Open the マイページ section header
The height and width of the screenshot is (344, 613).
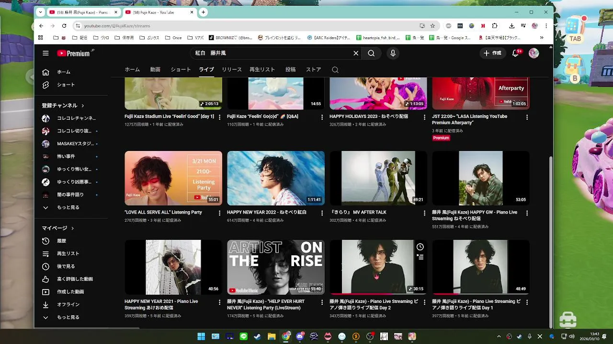[58, 228]
